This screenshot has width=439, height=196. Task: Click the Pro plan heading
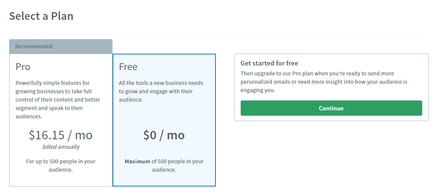tap(23, 67)
